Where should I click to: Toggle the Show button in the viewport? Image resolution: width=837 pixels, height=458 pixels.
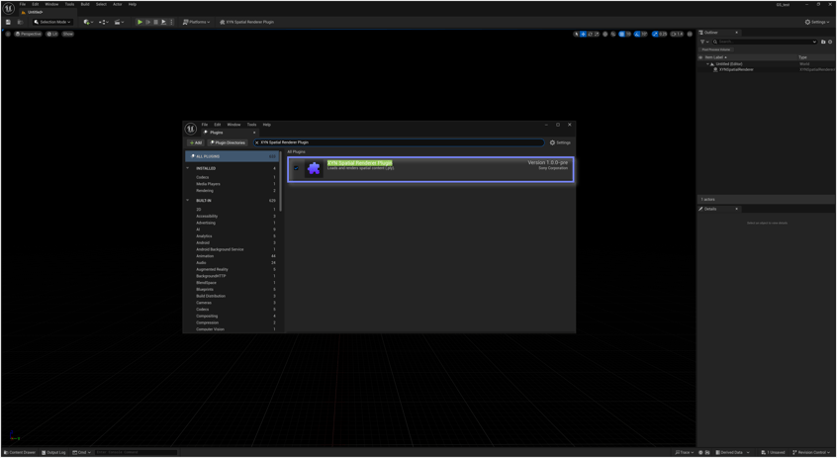68,34
